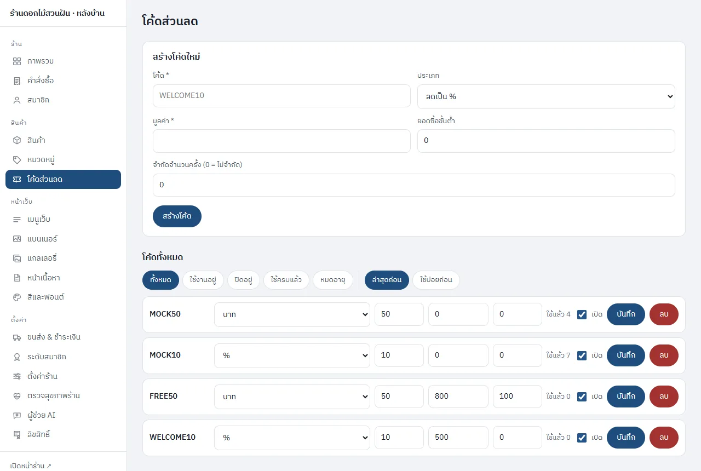Click the สร้างโค้ด button
The height and width of the screenshot is (471, 701).
177,216
